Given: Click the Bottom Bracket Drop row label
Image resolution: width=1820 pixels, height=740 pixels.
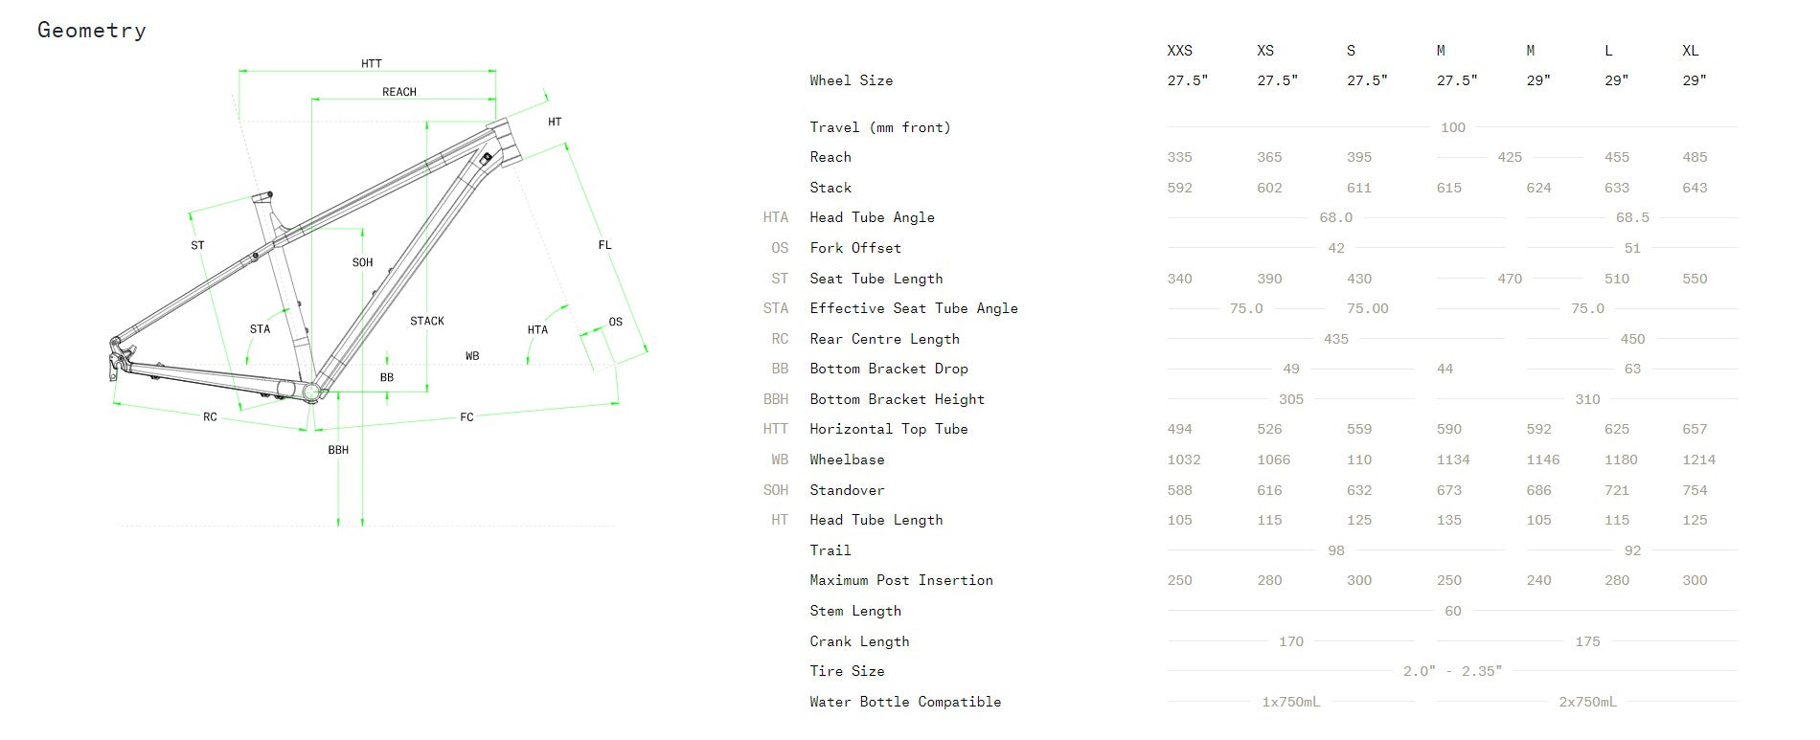Looking at the screenshot, I should 888,369.
